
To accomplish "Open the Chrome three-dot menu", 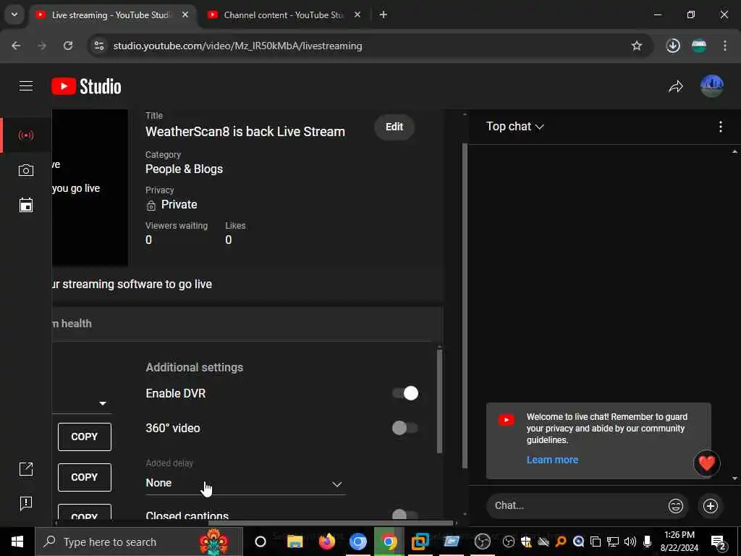I will click(725, 46).
